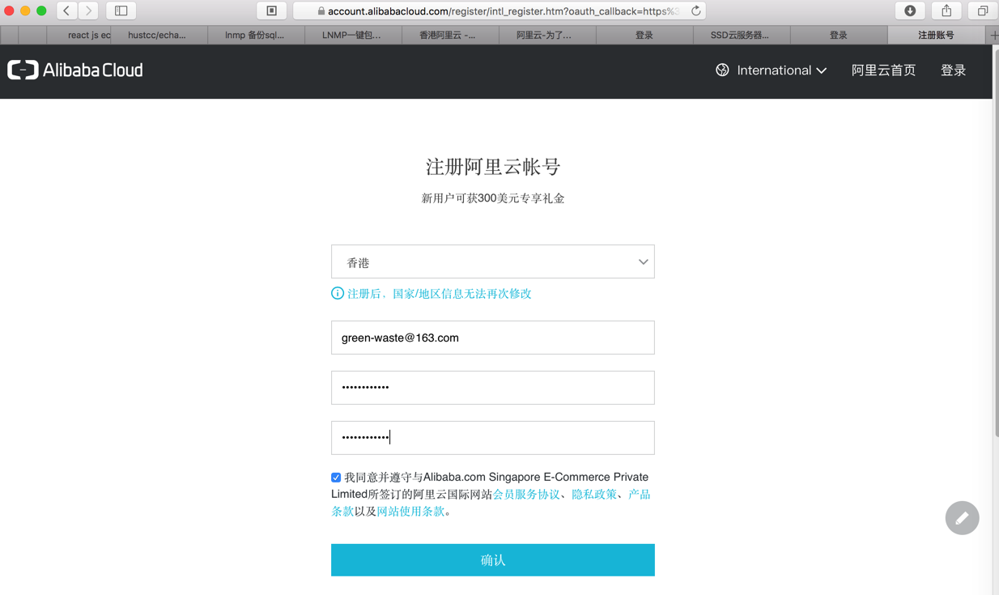Viewport: 999px width, 595px height.
Task: Add a new tab with plus icon
Action: (993, 36)
